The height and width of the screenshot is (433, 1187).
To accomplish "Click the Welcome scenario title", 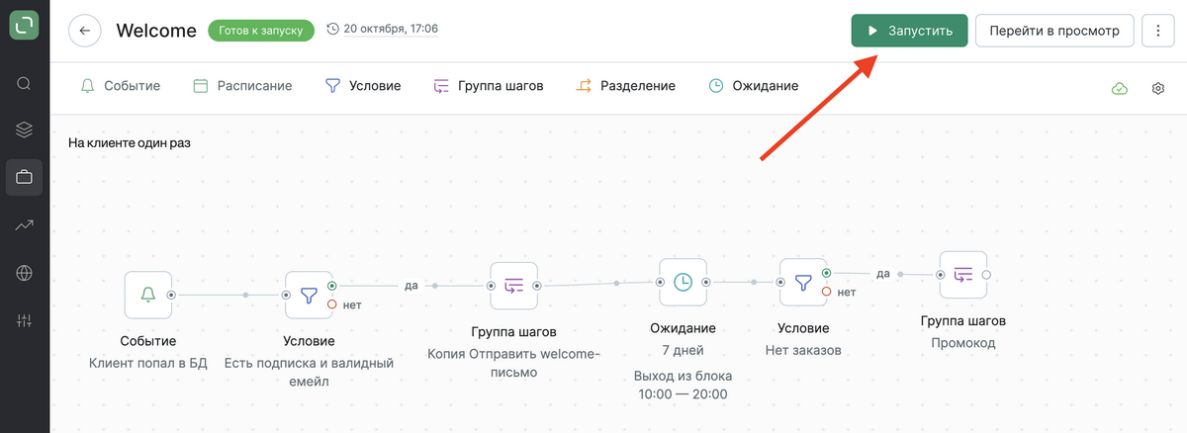I will (x=156, y=31).
